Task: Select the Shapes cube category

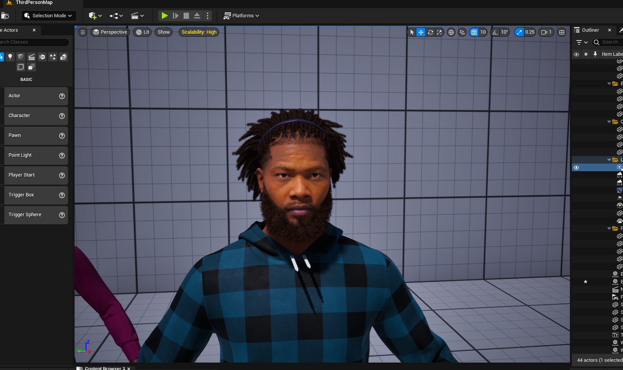Action: [21, 57]
